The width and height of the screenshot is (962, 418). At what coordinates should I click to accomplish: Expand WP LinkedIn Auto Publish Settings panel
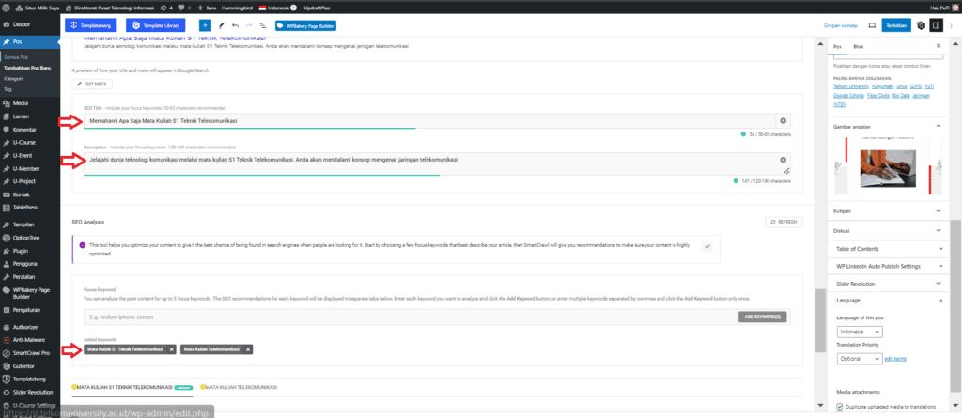click(x=887, y=266)
